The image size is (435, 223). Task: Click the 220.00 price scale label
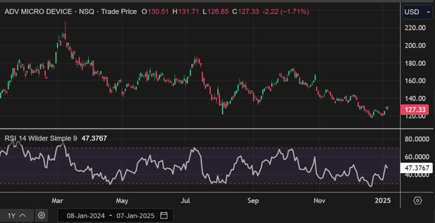pos(415,28)
